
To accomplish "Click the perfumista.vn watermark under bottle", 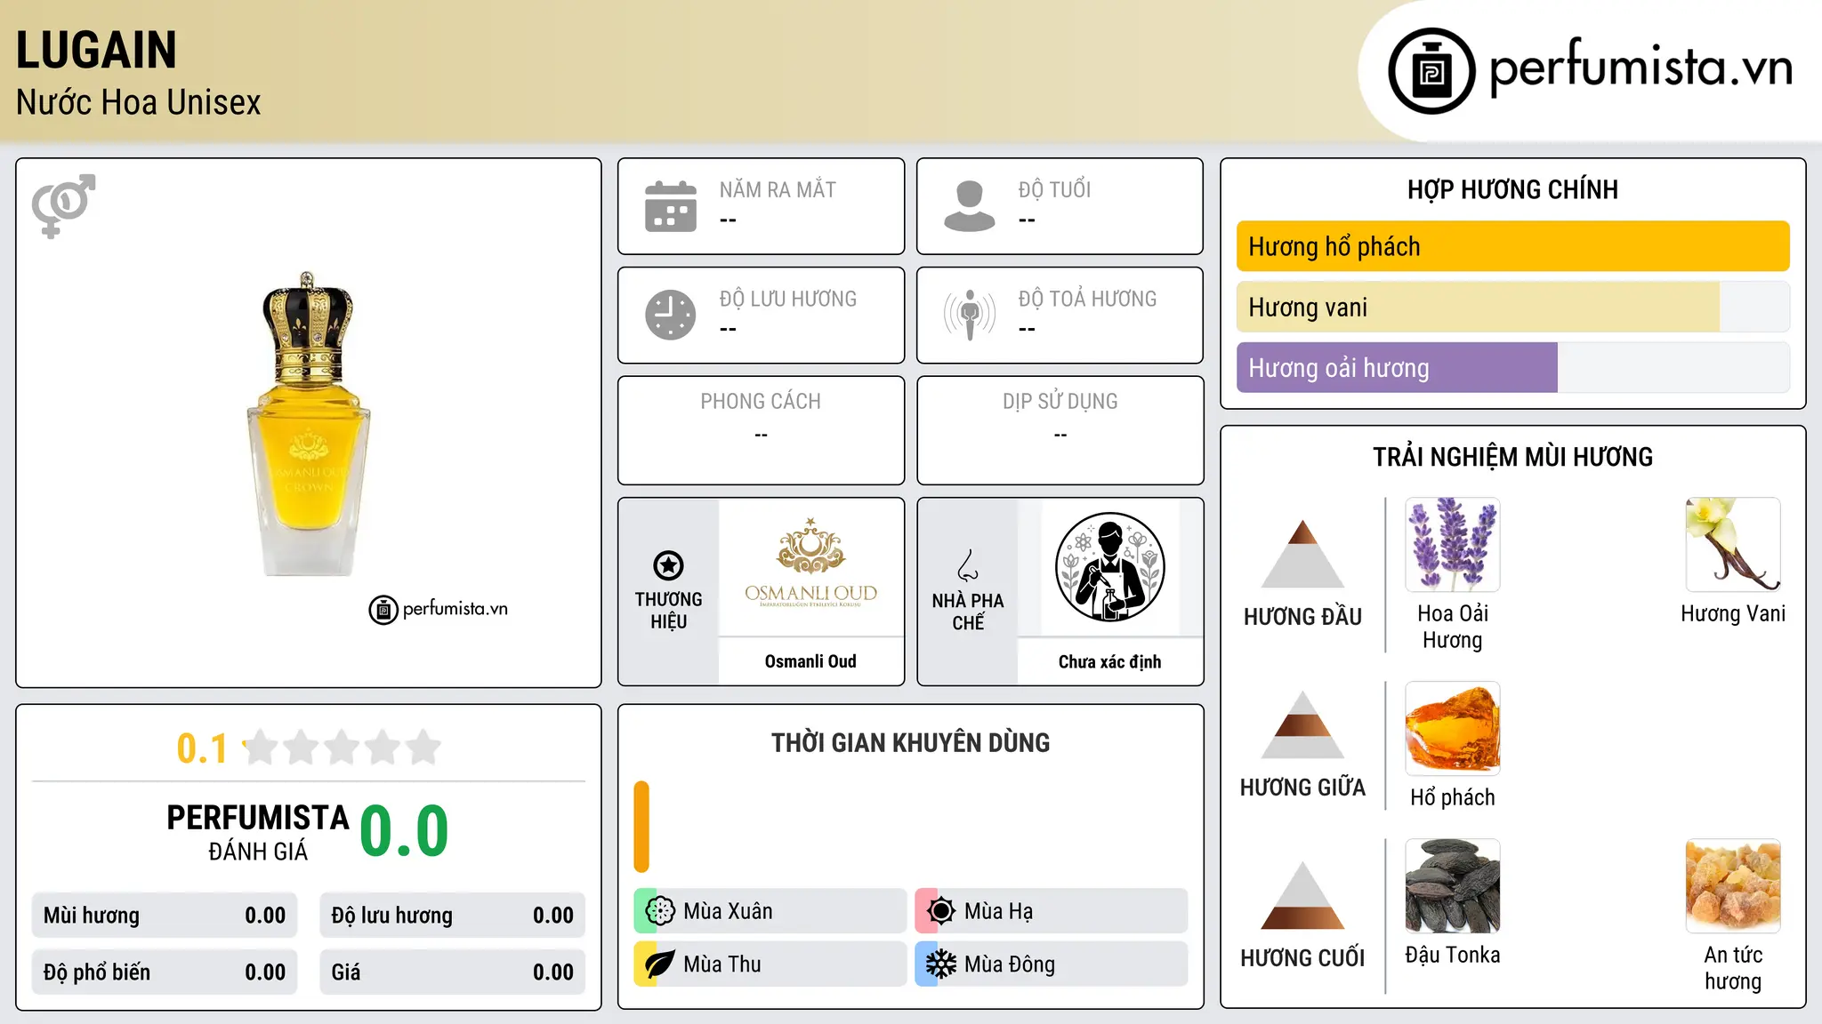I will point(439,609).
